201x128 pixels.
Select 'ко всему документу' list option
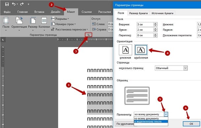(x=151, y=118)
